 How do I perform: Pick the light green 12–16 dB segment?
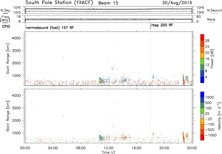point(202,62)
